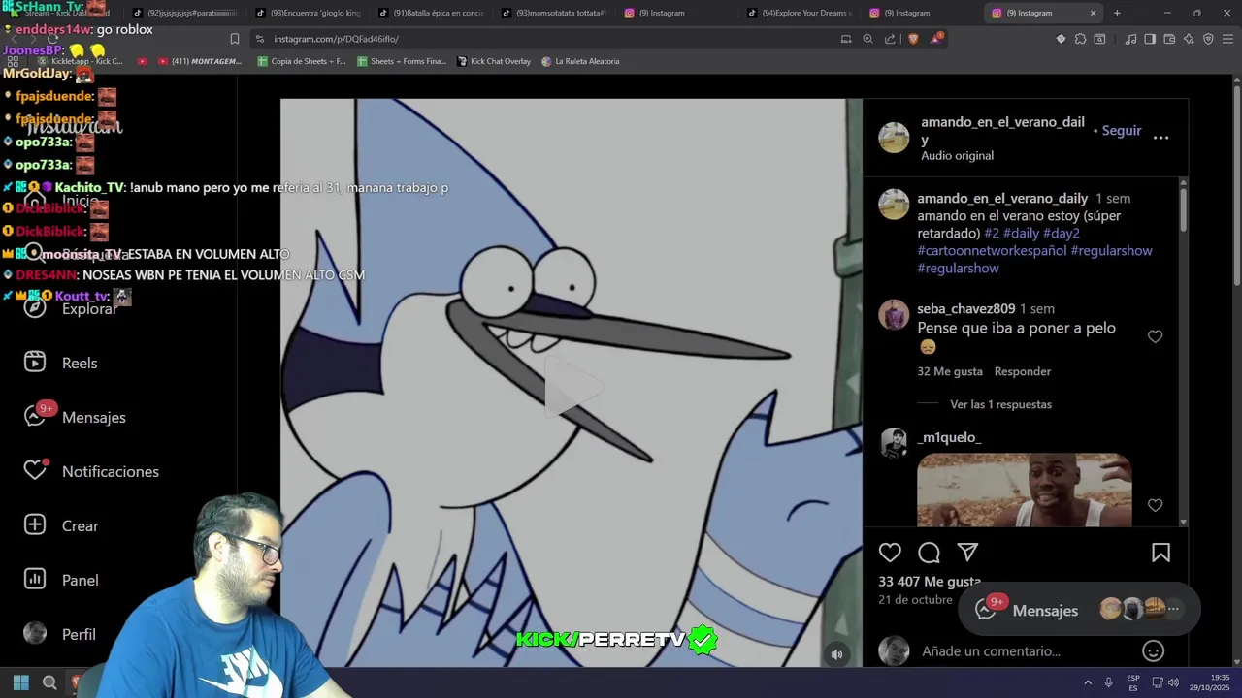View the 33 407 Me gusta list
Image resolution: width=1242 pixels, height=698 pixels.
click(930, 581)
